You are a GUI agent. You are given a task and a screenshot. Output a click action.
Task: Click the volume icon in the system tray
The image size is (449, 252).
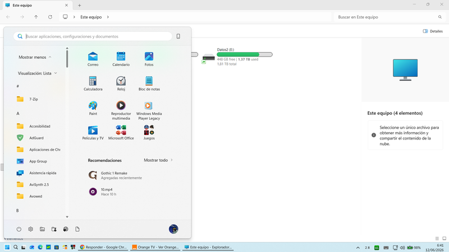(x=402, y=248)
